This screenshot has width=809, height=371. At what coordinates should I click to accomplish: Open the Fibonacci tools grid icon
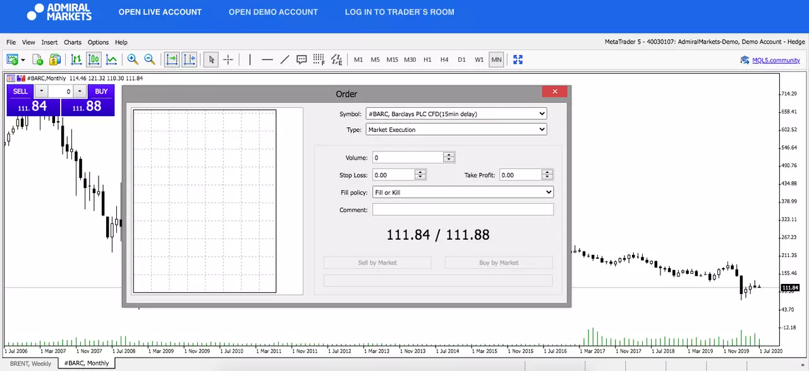click(x=319, y=59)
